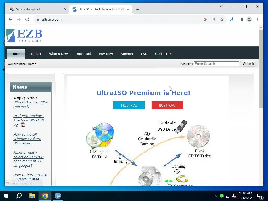This screenshot has height=201, width=268.
Task: Open Chrome tab search dropdown arrow
Action: click(221, 7)
